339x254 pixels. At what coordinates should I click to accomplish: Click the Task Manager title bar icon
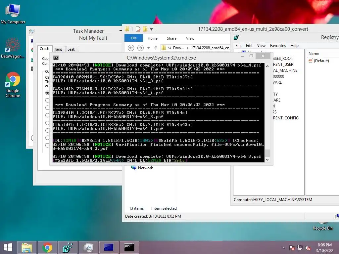point(32,31)
